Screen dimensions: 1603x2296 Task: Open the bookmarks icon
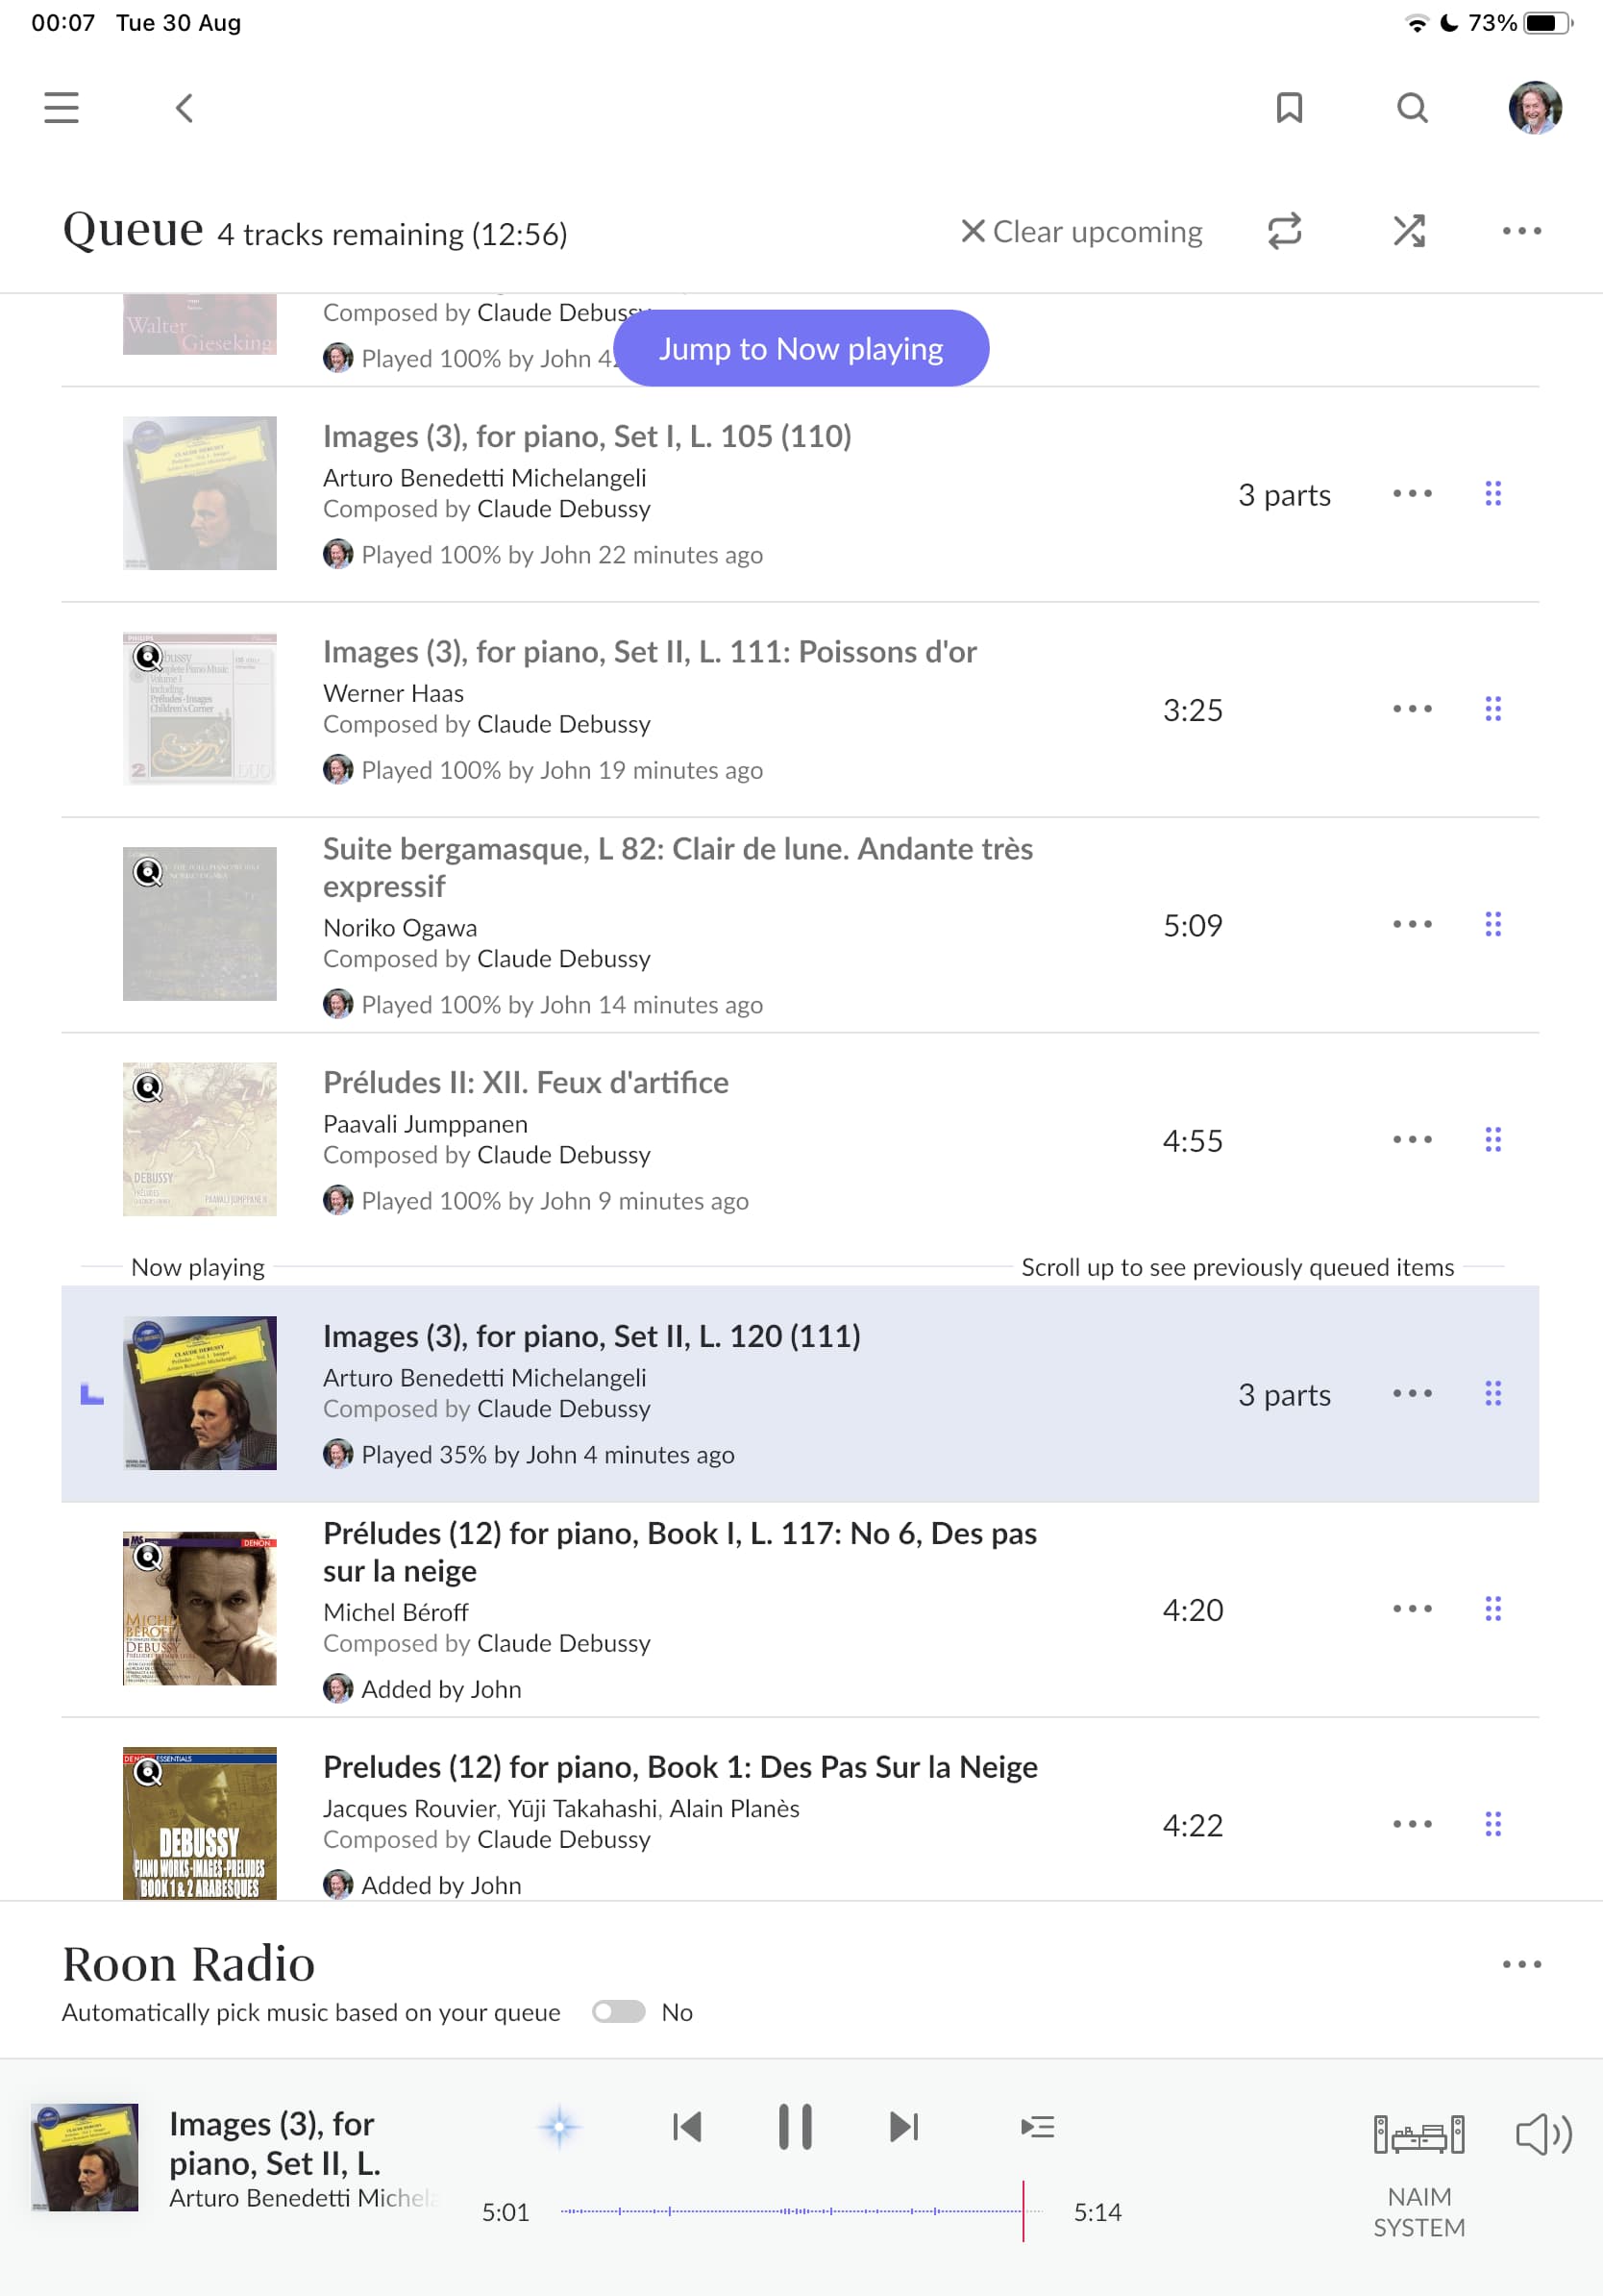point(1289,107)
